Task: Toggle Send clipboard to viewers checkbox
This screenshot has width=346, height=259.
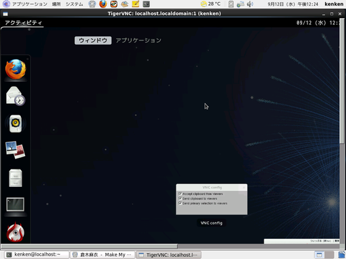Action: (180, 198)
